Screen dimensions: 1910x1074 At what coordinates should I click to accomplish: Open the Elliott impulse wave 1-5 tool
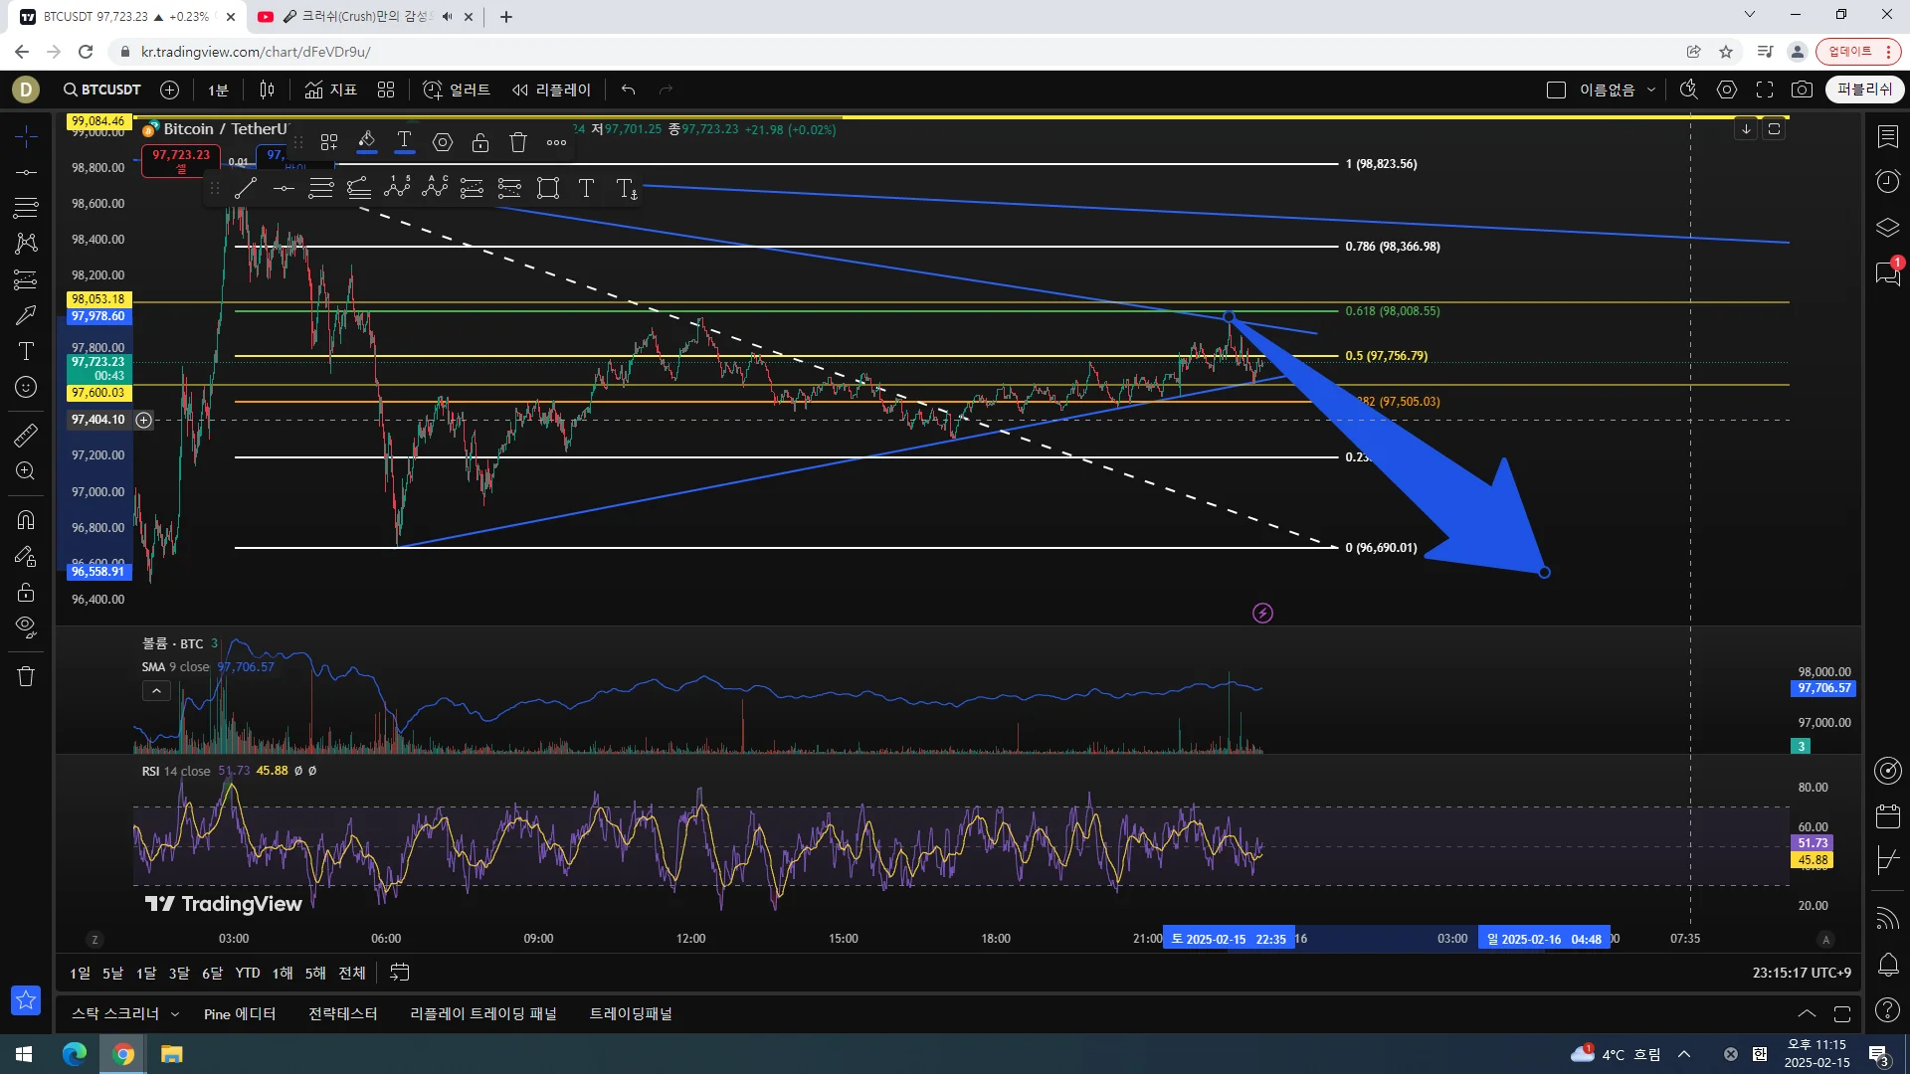(397, 187)
